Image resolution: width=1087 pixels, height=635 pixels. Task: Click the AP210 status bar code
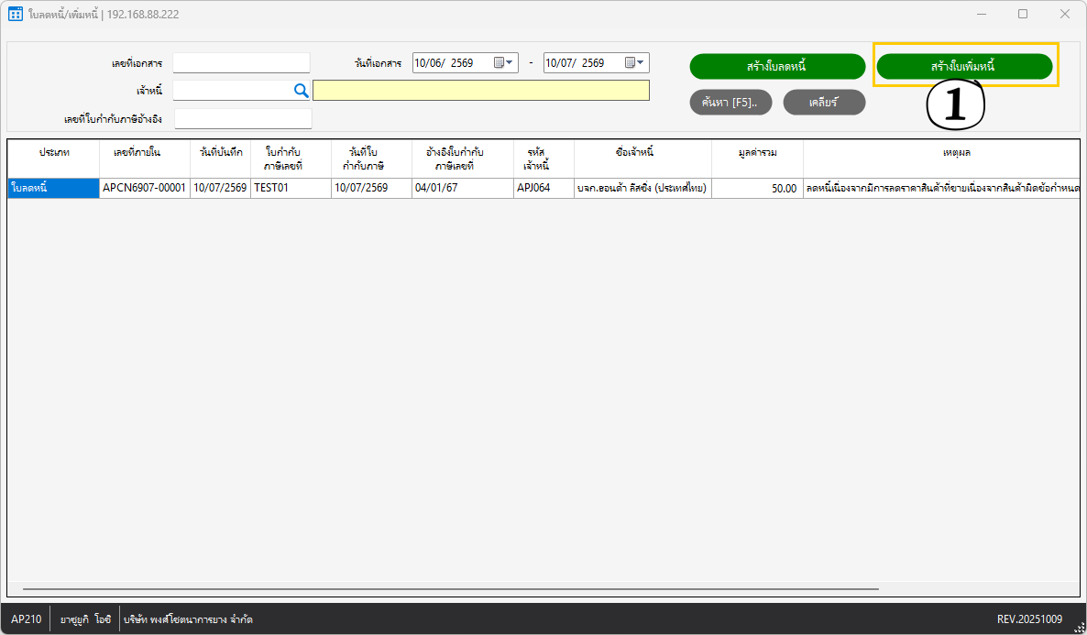point(27,619)
